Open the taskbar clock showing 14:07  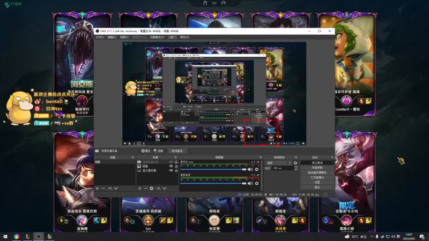pyautogui.click(x=409, y=237)
